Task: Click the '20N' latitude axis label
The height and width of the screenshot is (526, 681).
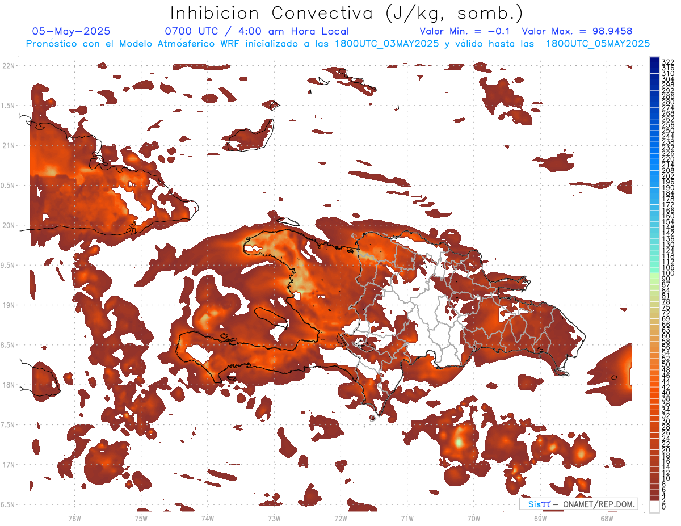Action: click(9, 225)
